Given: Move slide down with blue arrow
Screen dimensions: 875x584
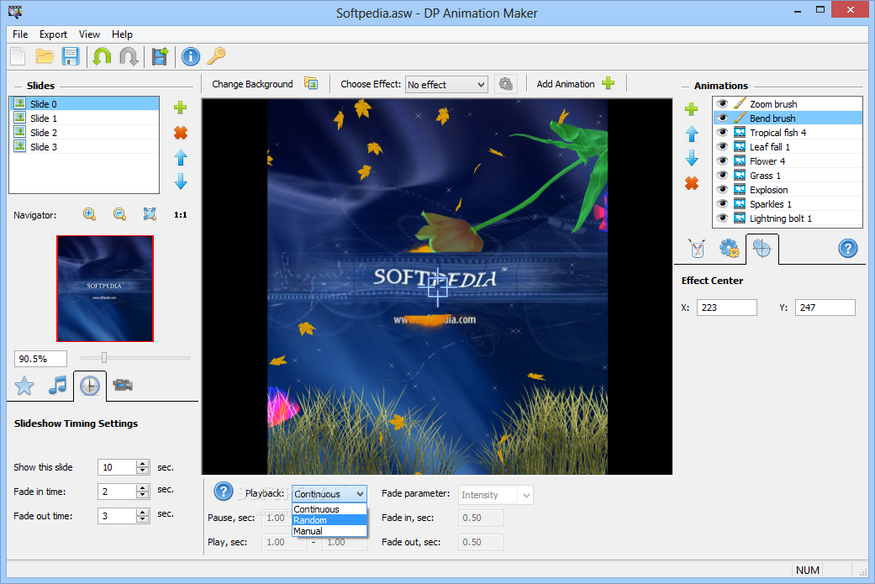Looking at the screenshot, I should (180, 182).
